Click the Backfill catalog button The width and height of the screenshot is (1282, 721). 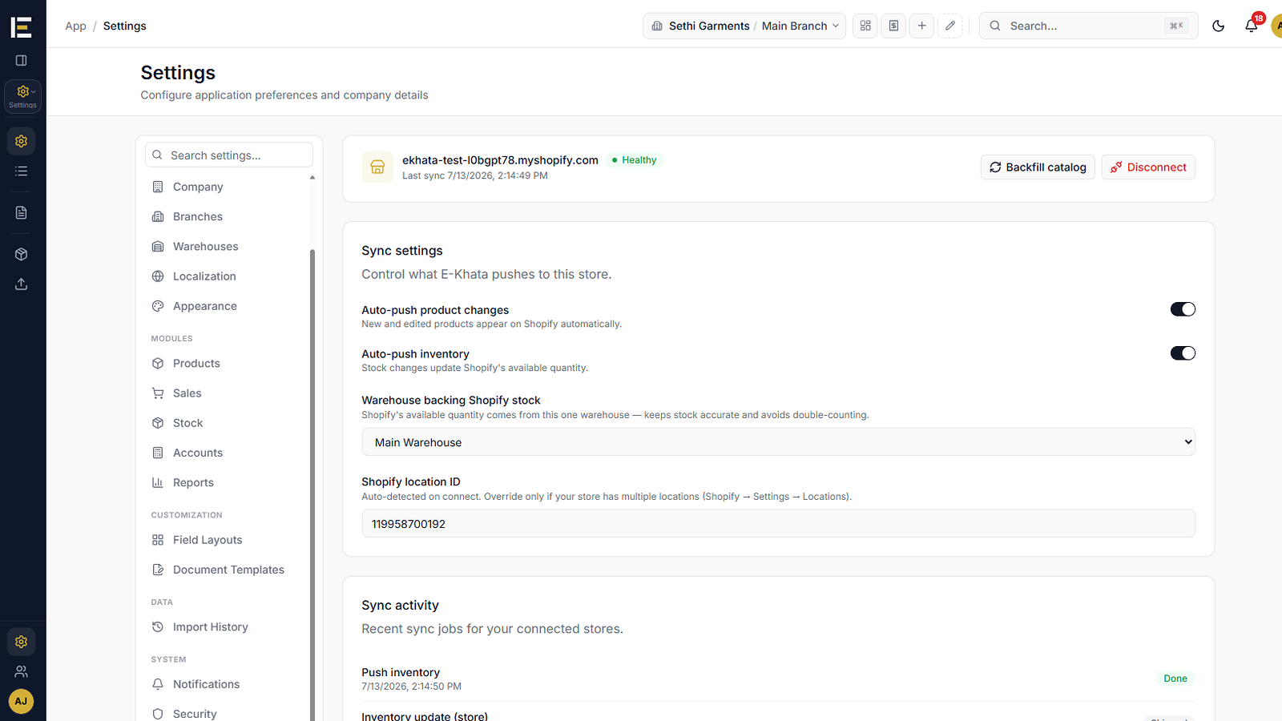pos(1038,167)
